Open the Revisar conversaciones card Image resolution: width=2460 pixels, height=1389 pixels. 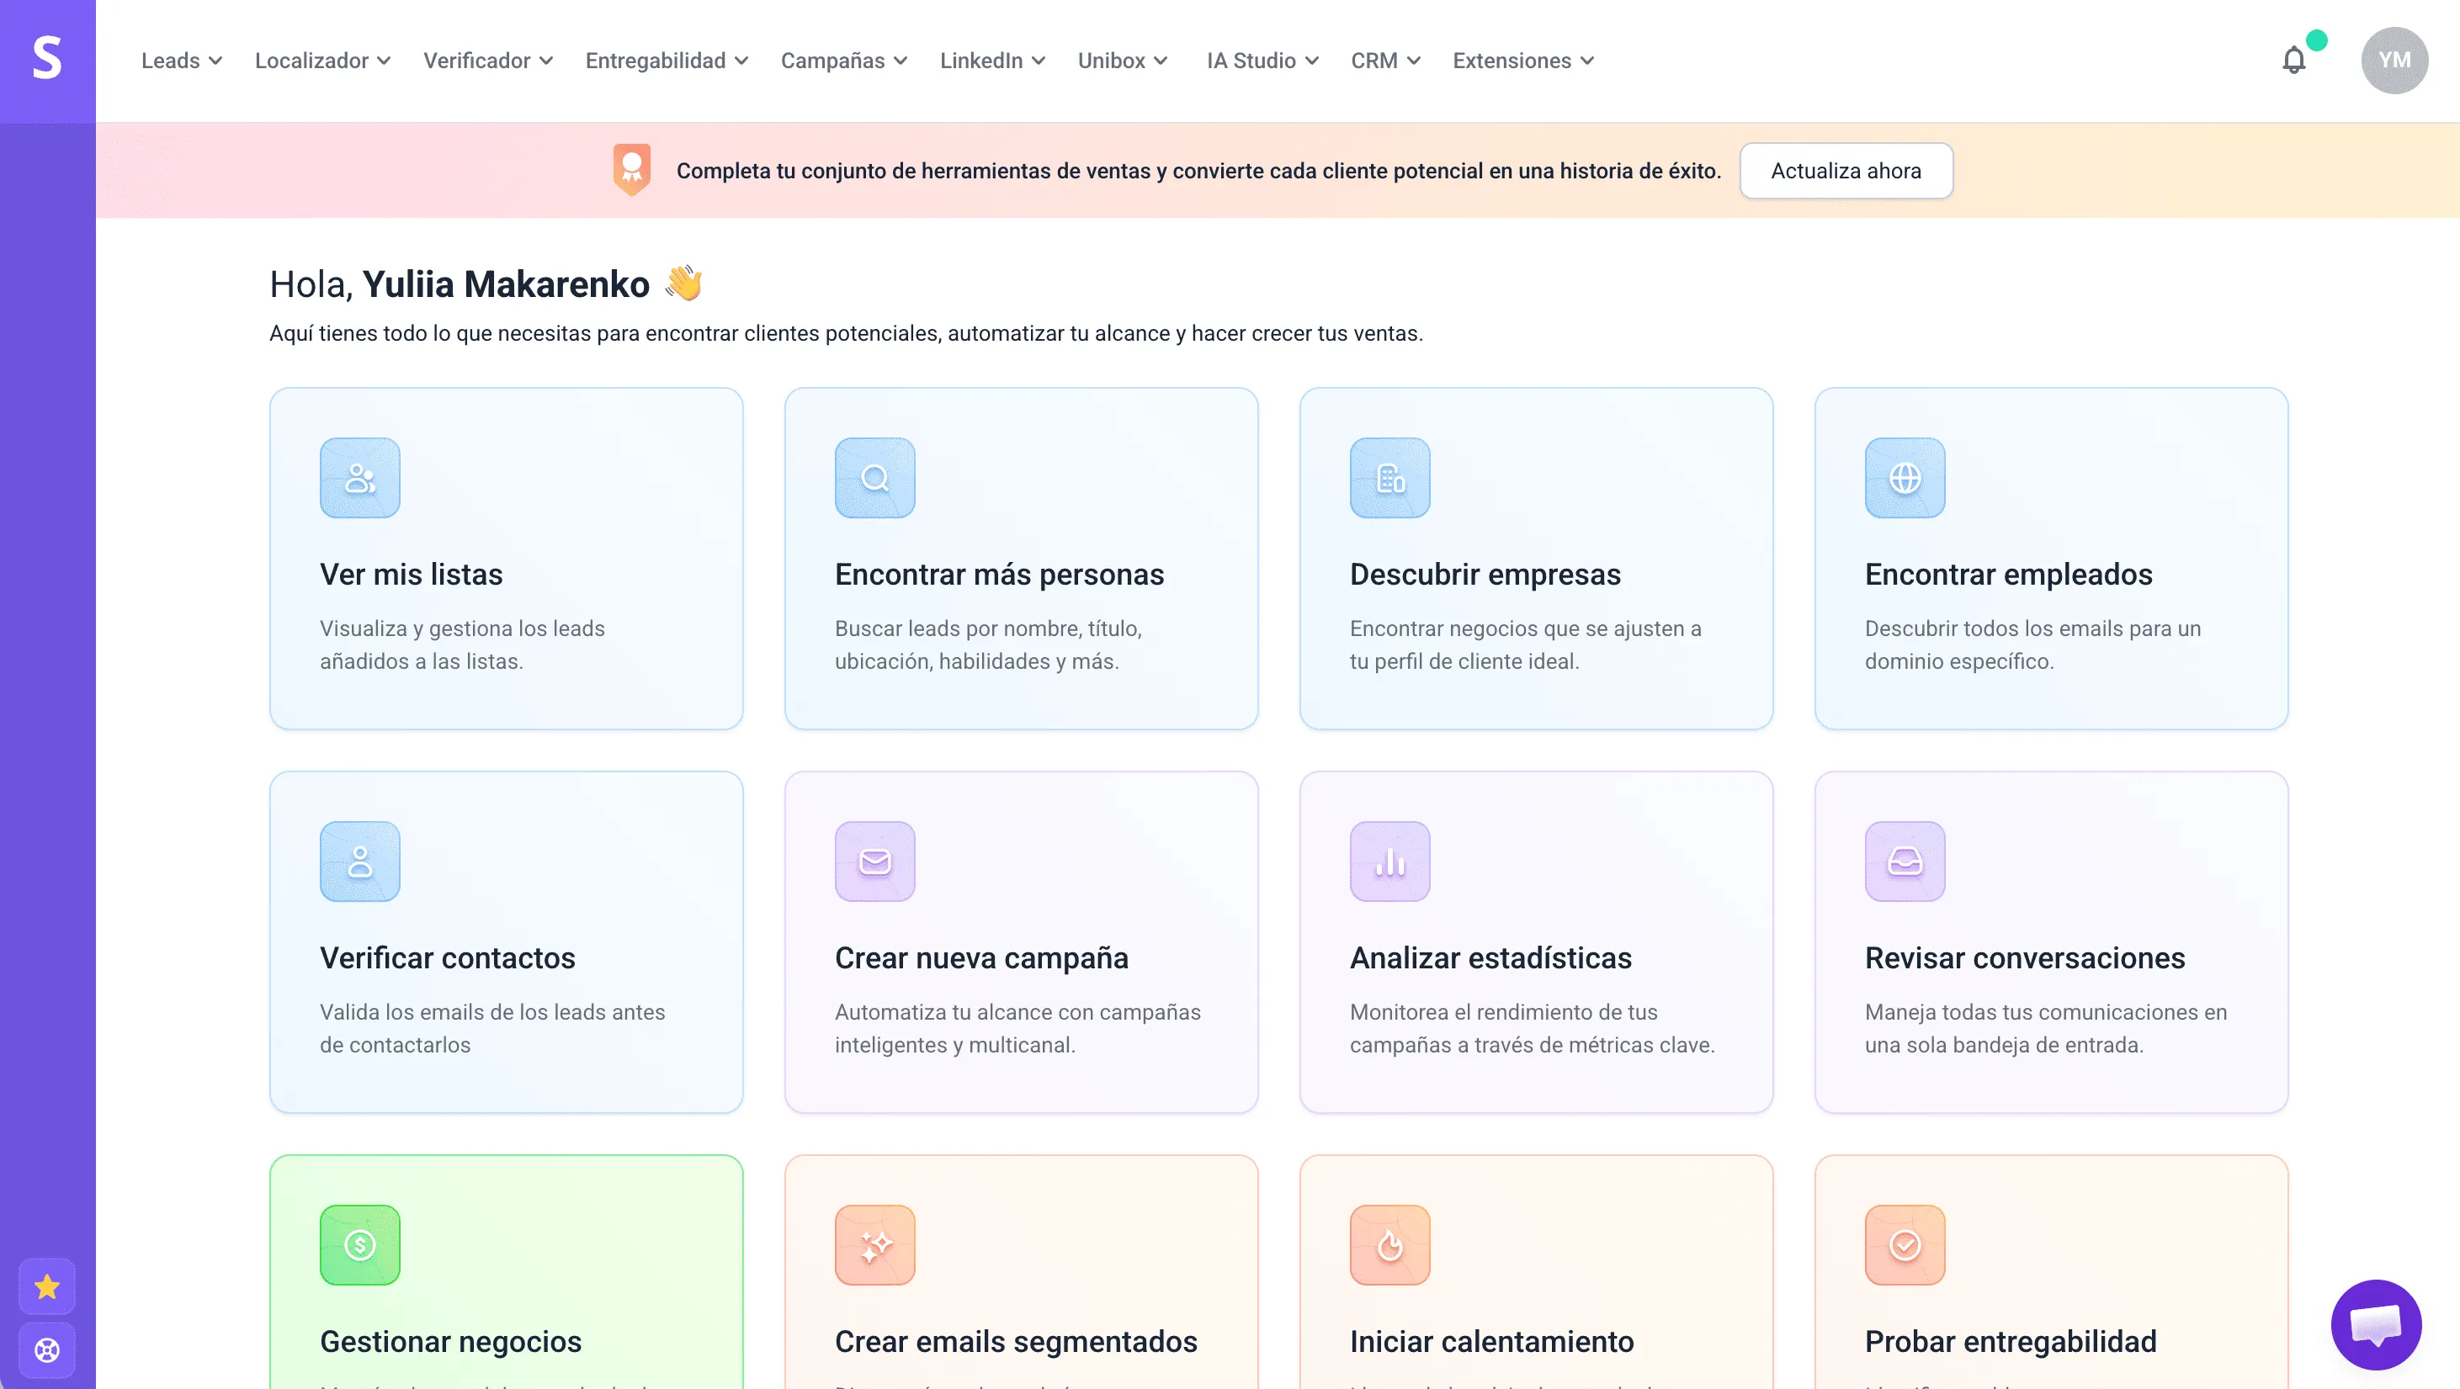[x=2050, y=943]
